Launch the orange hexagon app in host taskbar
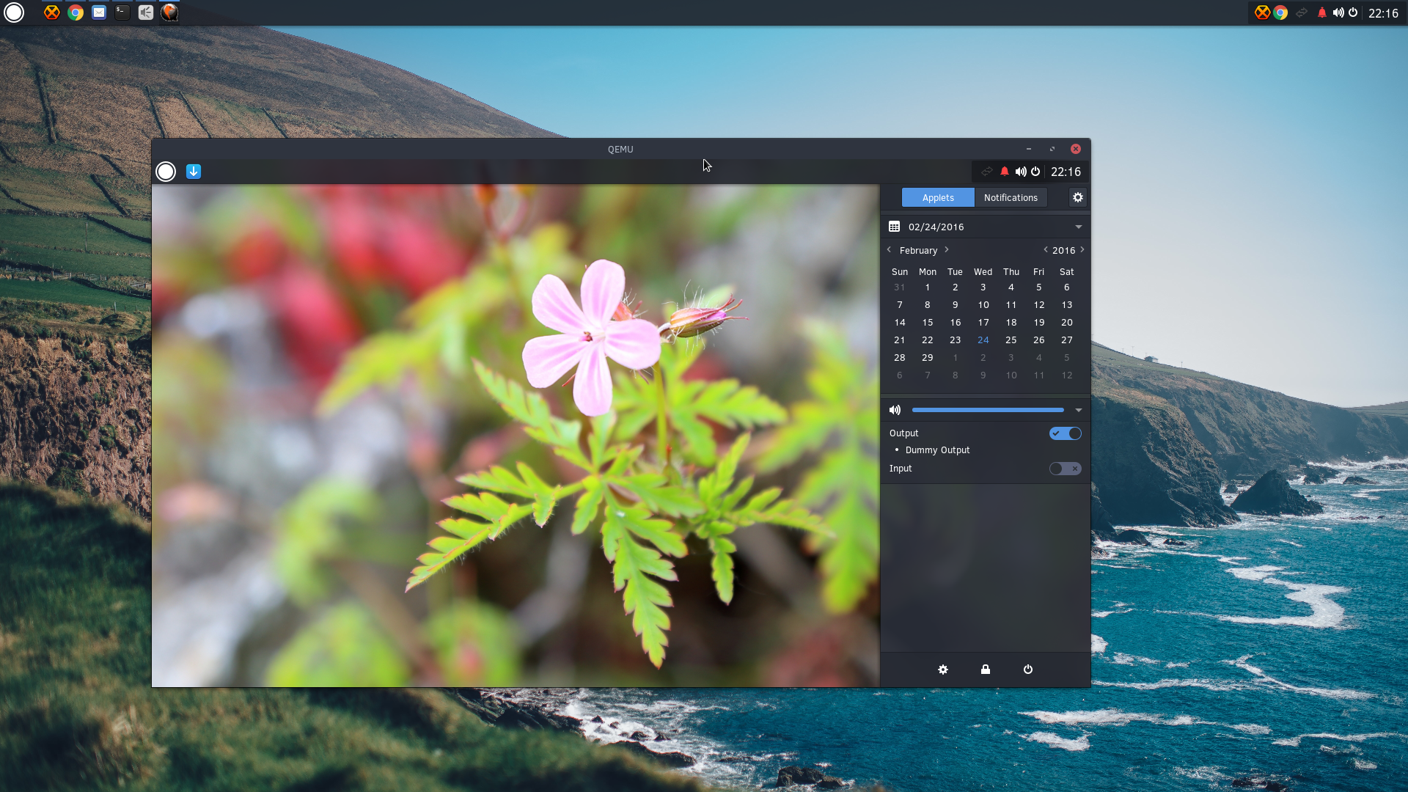The height and width of the screenshot is (792, 1408). (x=52, y=12)
